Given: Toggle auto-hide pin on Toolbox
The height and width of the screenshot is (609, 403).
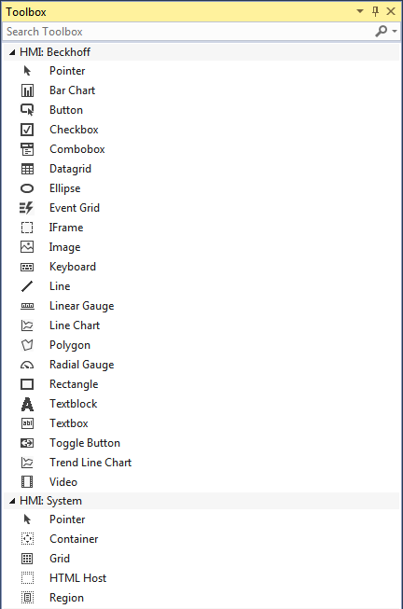Looking at the screenshot, I should click(375, 11).
